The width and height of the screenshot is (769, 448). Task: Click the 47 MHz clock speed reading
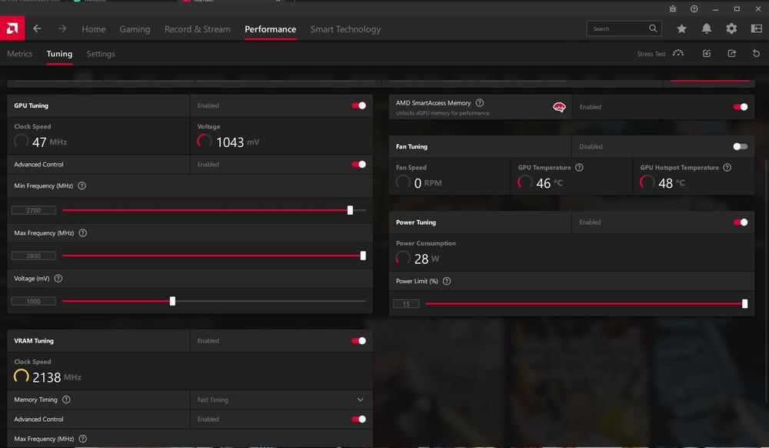pyautogui.click(x=49, y=142)
